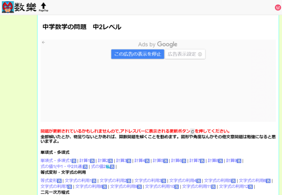
Task: Open the 計算9 problem link
Action: [x=231, y=161]
